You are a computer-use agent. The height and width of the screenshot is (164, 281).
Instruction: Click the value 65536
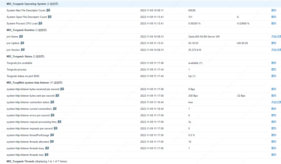(192, 10)
